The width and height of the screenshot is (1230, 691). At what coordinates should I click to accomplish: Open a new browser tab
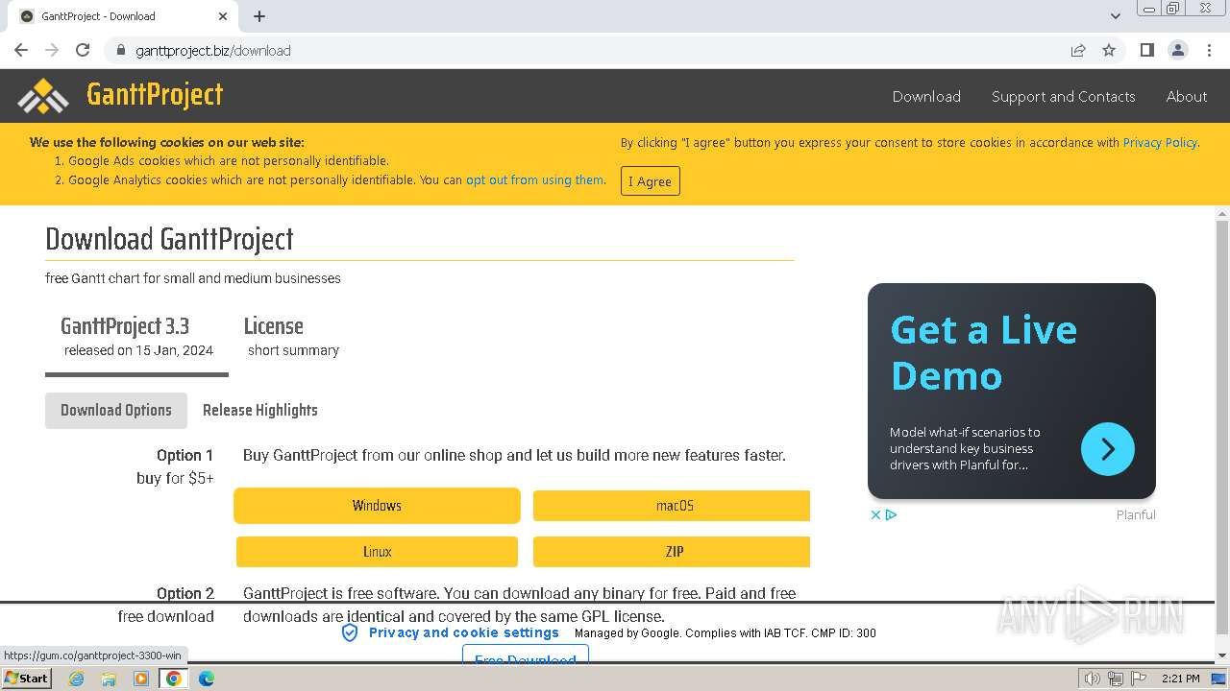point(259,16)
